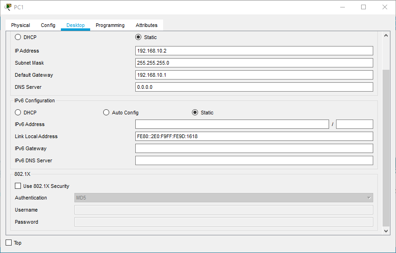Select DHCP for IPv4 configuration
The image size is (396, 253).
click(18, 37)
